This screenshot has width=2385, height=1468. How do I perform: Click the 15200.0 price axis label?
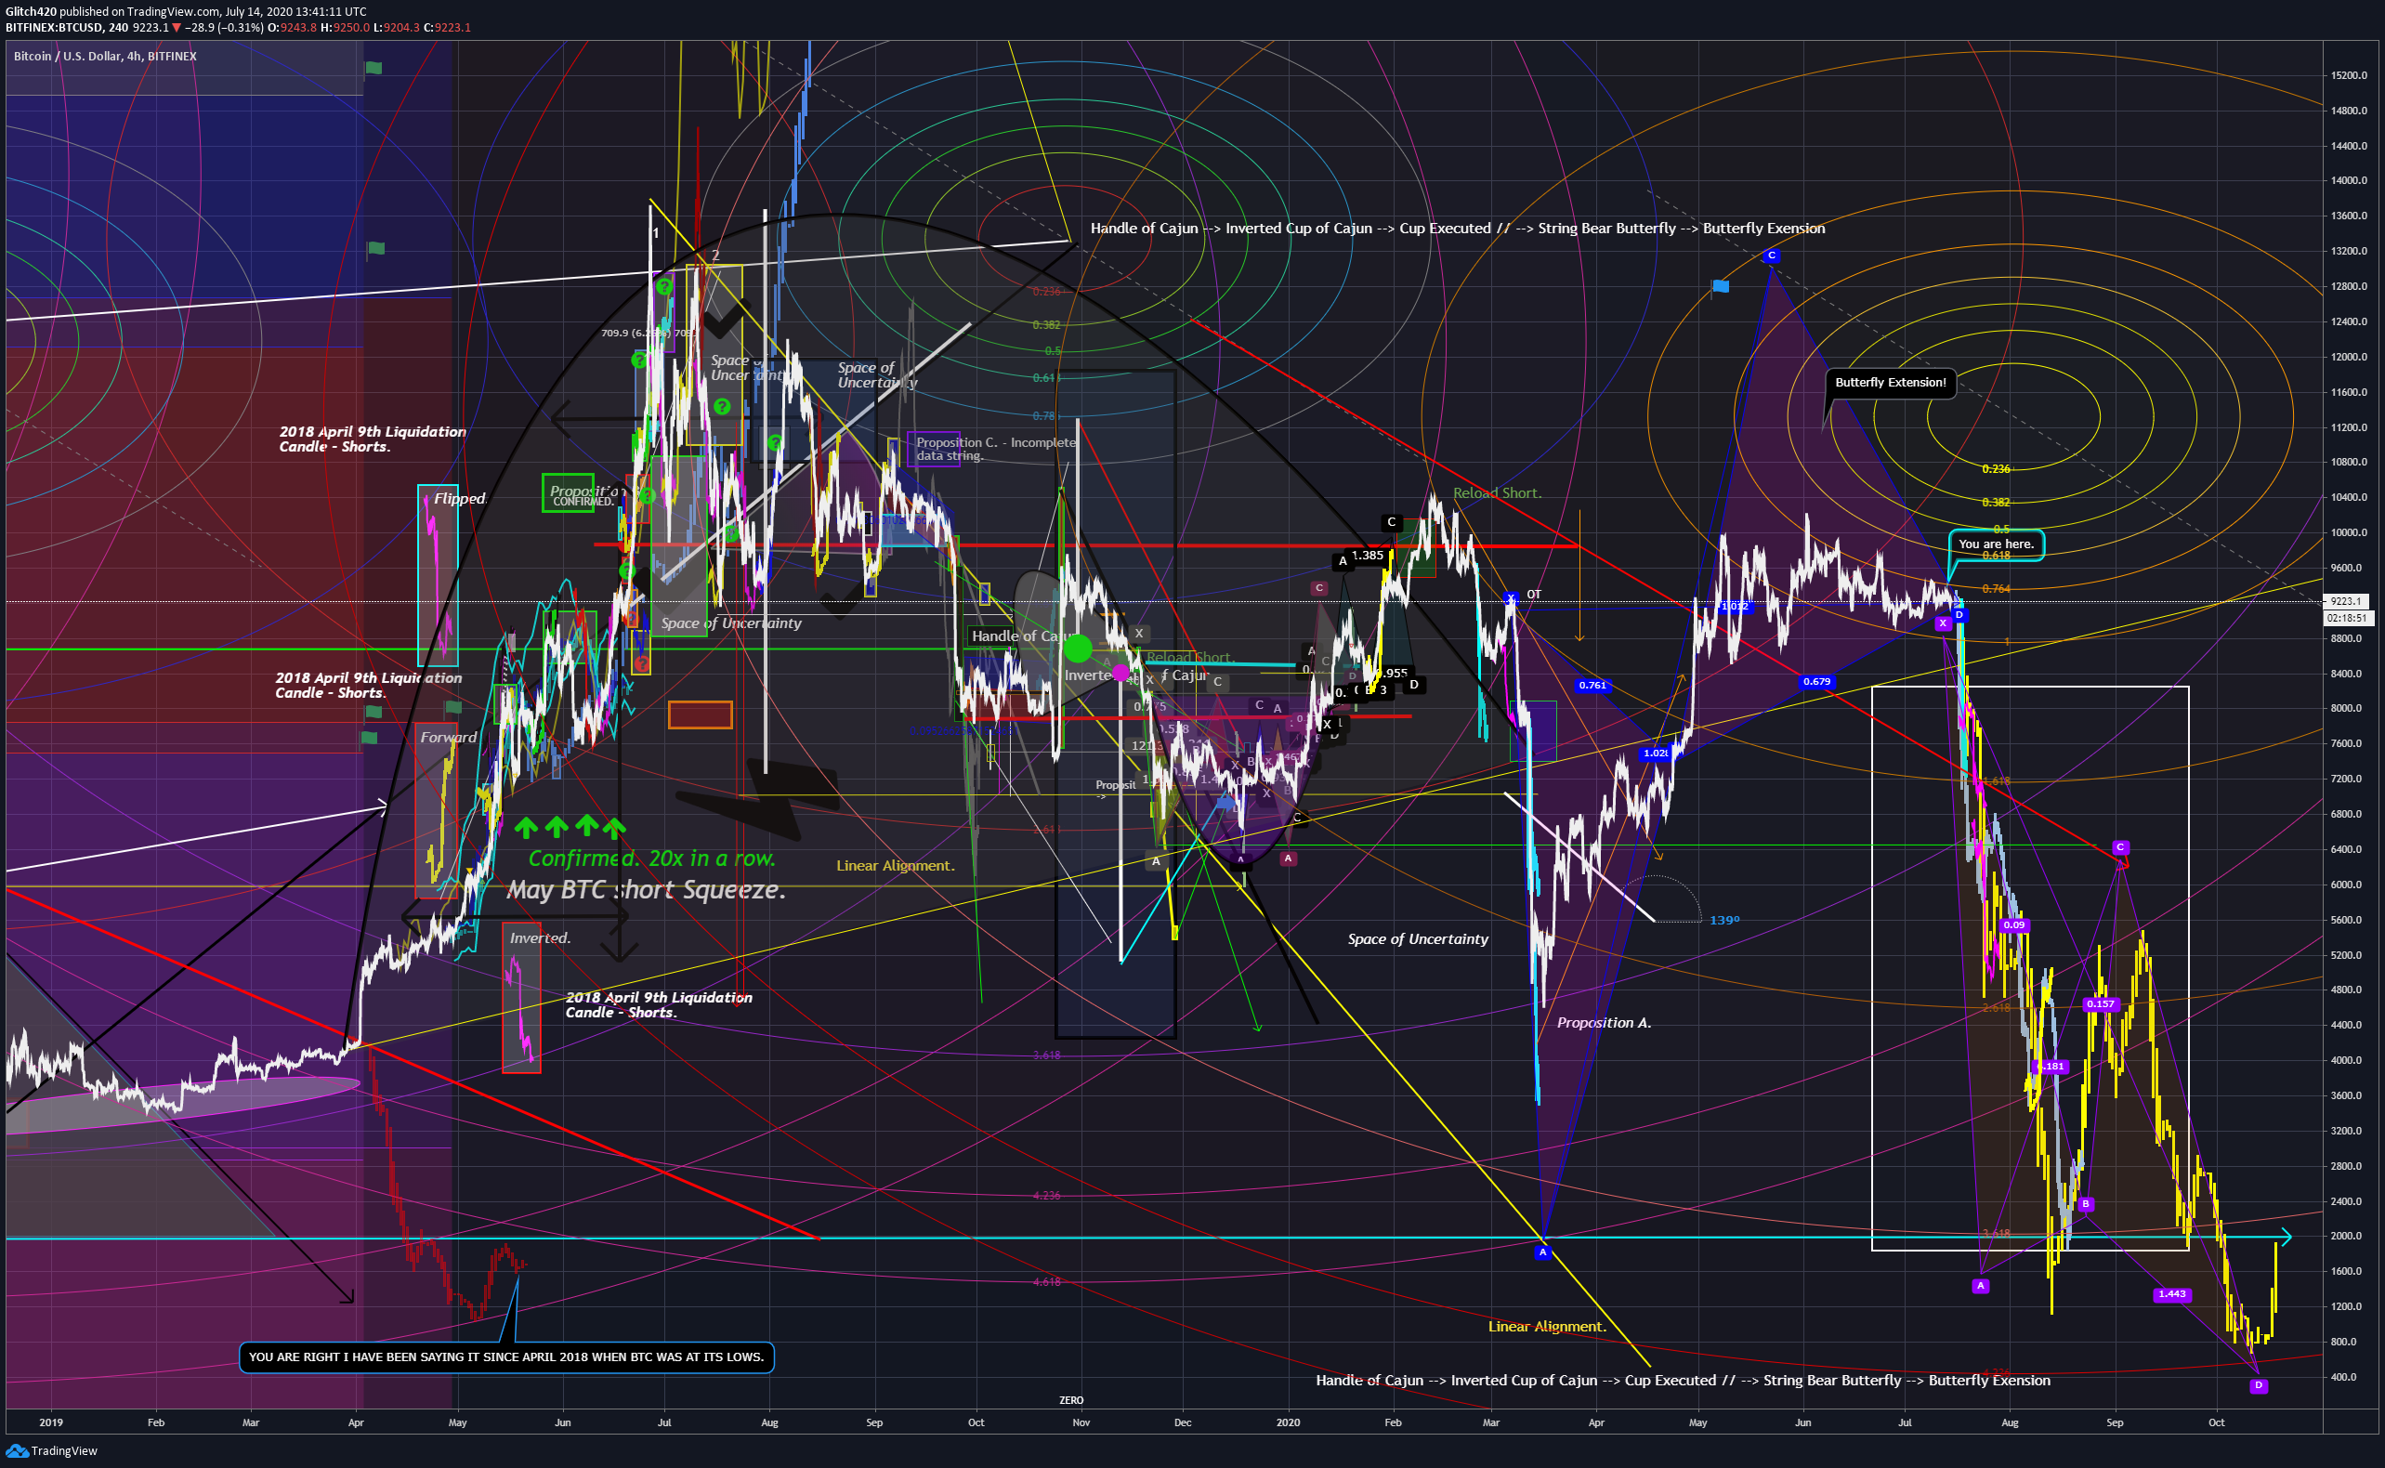(x=2349, y=74)
